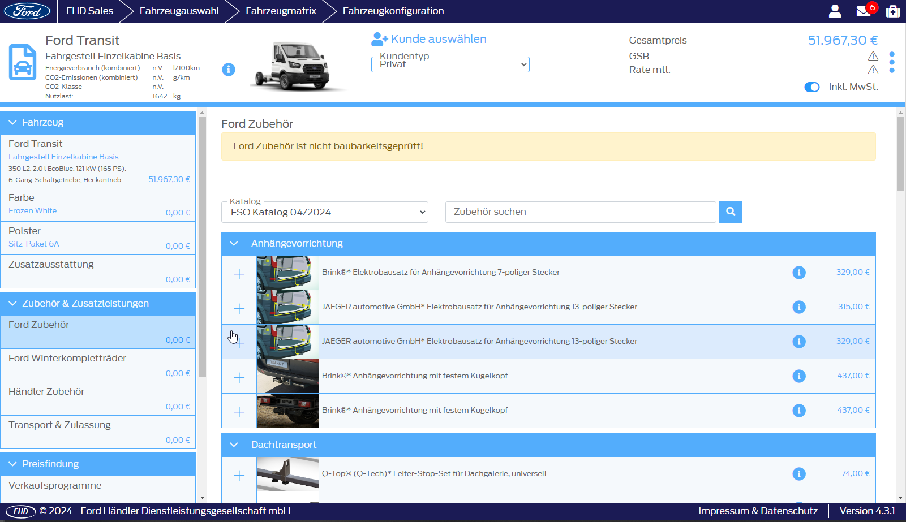Click the Ford logo in header
This screenshot has width=906, height=522.
(27, 11)
